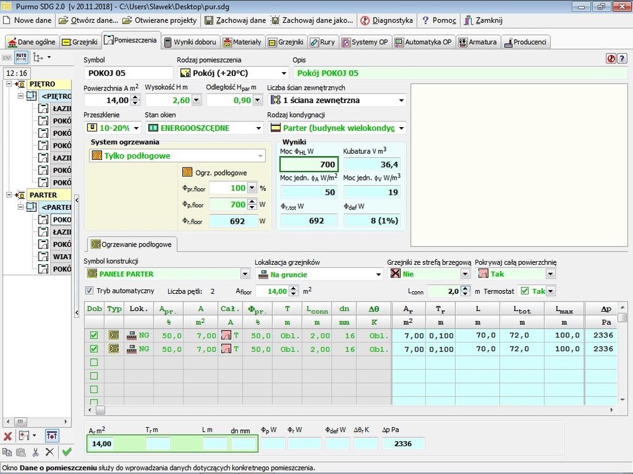Check the third row's empty Dob checkbox

pos(94,362)
